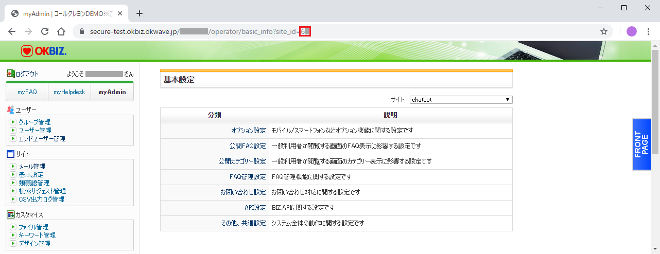Go back with browser back arrow
The image size is (660, 254).
tap(12, 31)
